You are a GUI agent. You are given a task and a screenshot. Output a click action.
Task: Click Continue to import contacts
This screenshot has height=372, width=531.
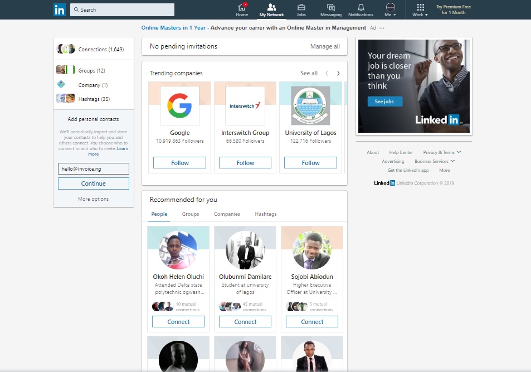tap(94, 183)
